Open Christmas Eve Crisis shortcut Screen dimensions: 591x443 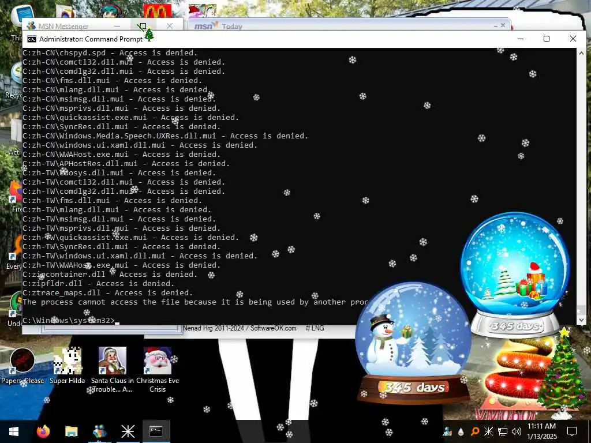point(158,370)
